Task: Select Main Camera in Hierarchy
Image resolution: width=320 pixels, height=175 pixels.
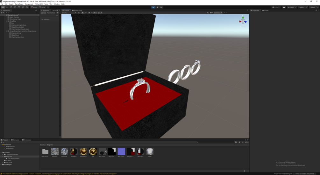Action: pyautogui.click(x=14, y=17)
